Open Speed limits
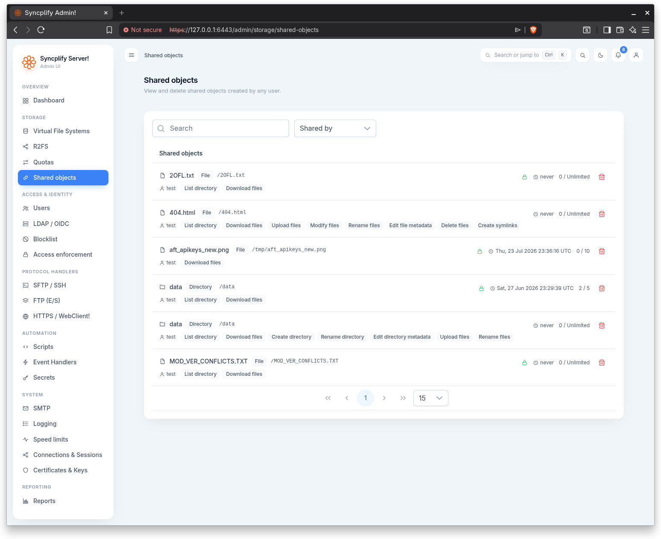Viewport: 661px width, 539px height. click(63, 439)
